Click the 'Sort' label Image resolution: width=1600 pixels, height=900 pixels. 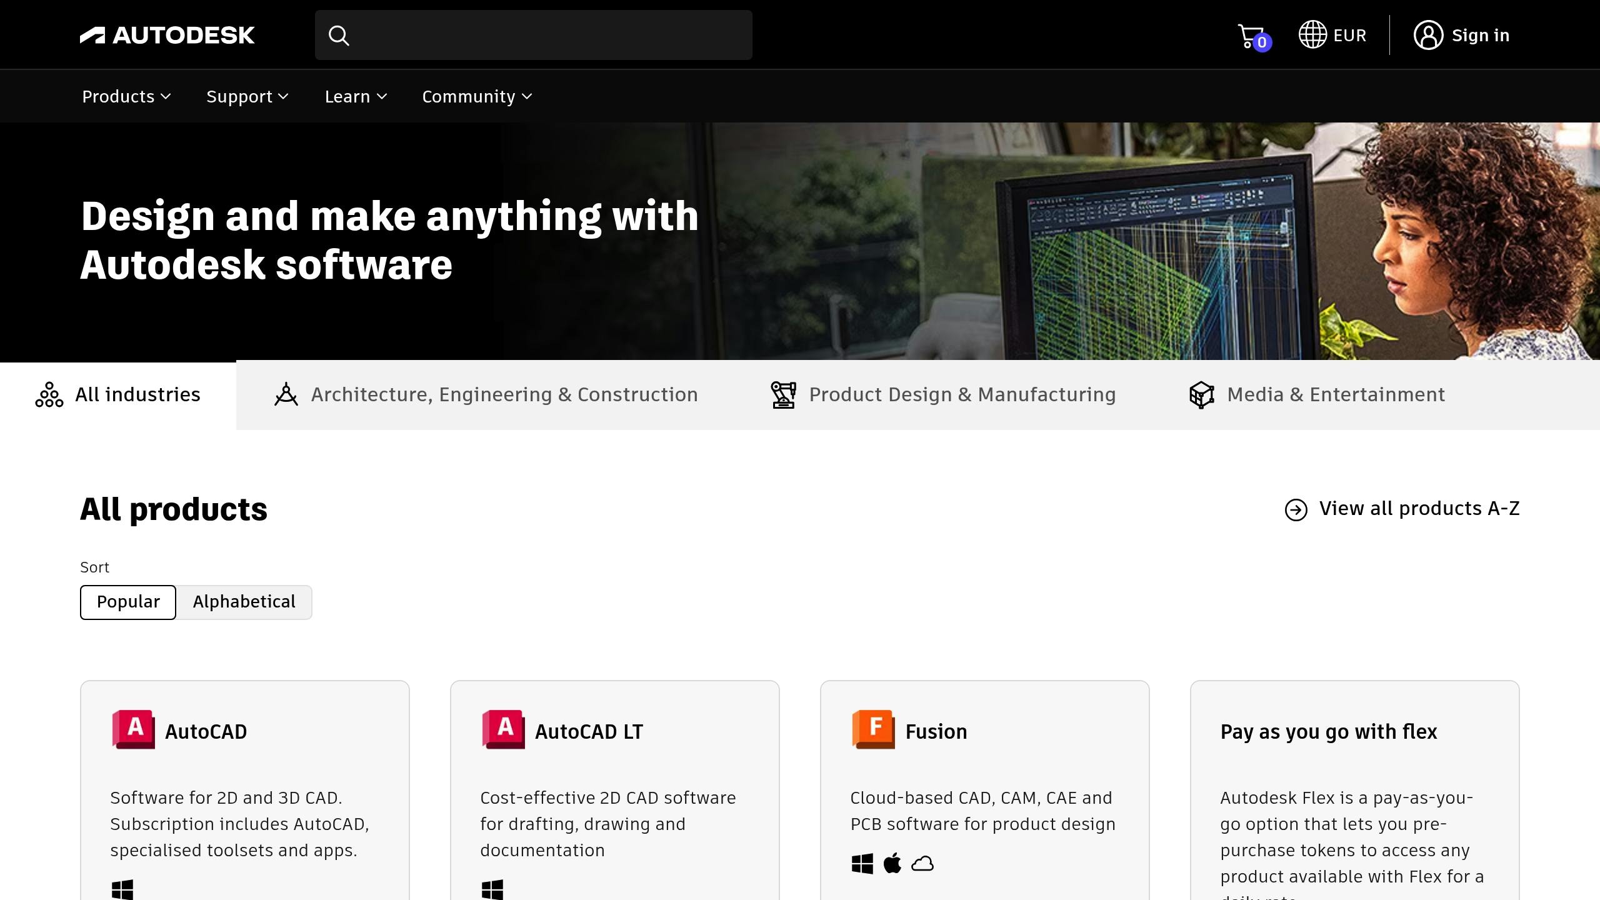click(94, 567)
